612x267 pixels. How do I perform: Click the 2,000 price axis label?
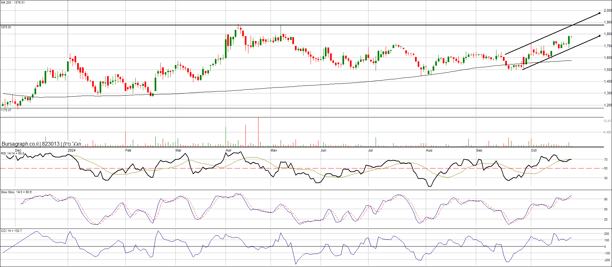tap(607, 10)
